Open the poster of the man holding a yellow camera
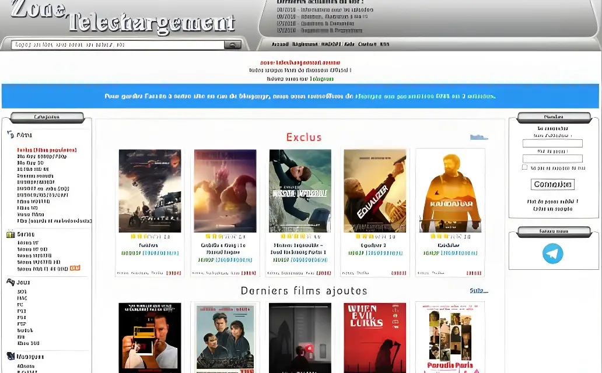Screen dimensions: 602x373 [x=150, y=337]
